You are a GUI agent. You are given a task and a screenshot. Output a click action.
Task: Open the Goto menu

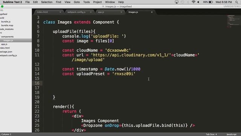click(77, 2)
